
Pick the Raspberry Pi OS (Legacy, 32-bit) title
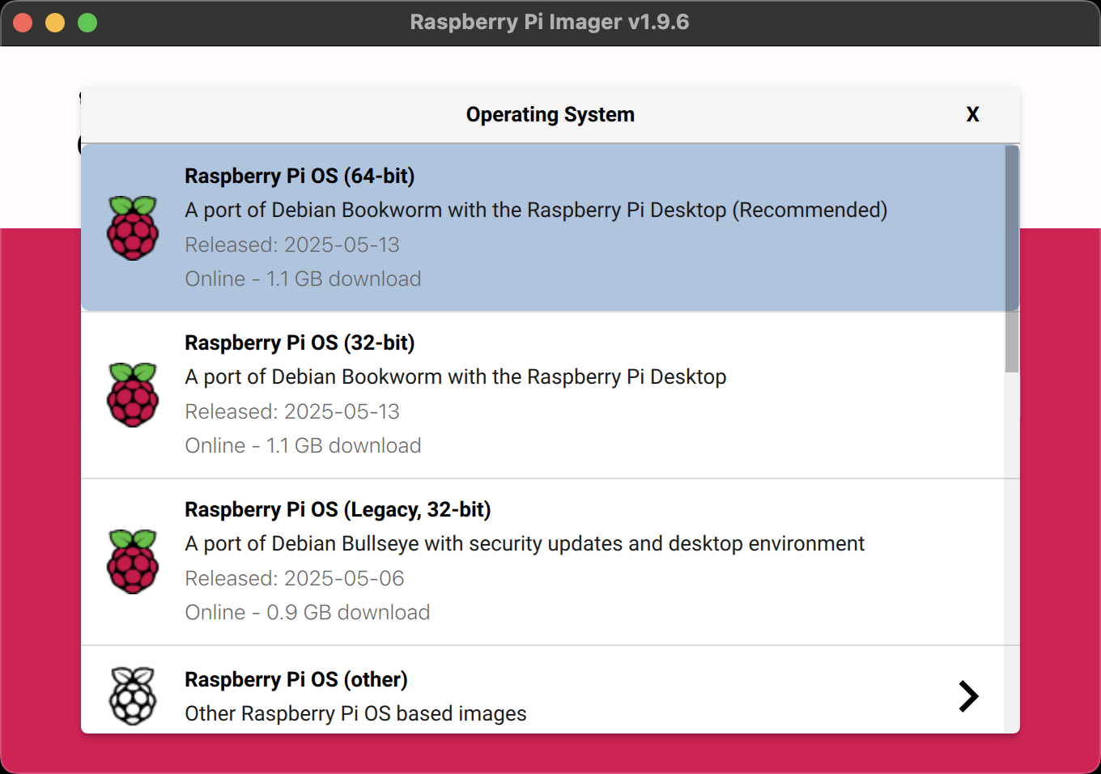338,510
